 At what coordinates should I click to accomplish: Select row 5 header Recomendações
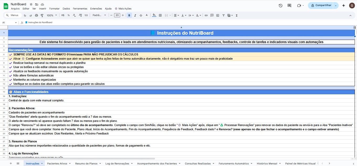[x=4, y=50]
